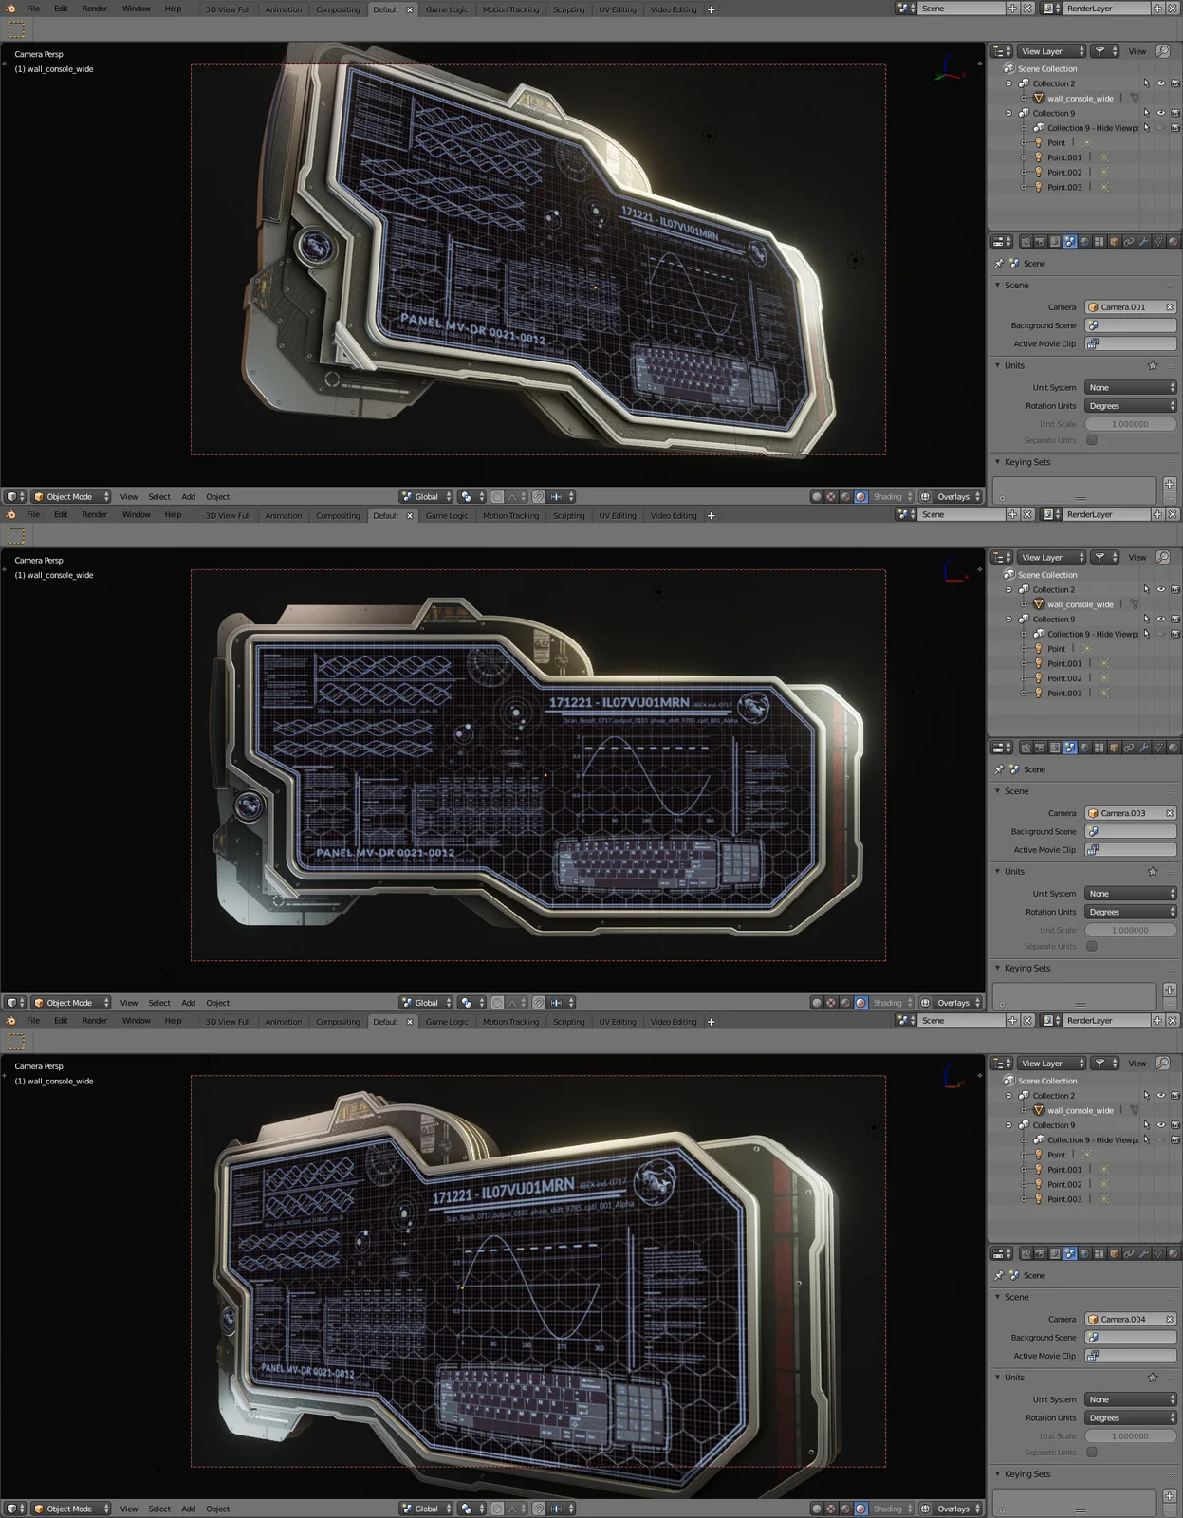Open Object Constraints chain tab in top window
The width and height of the screenshot is (1183, 1518).
coord(1129,242)
